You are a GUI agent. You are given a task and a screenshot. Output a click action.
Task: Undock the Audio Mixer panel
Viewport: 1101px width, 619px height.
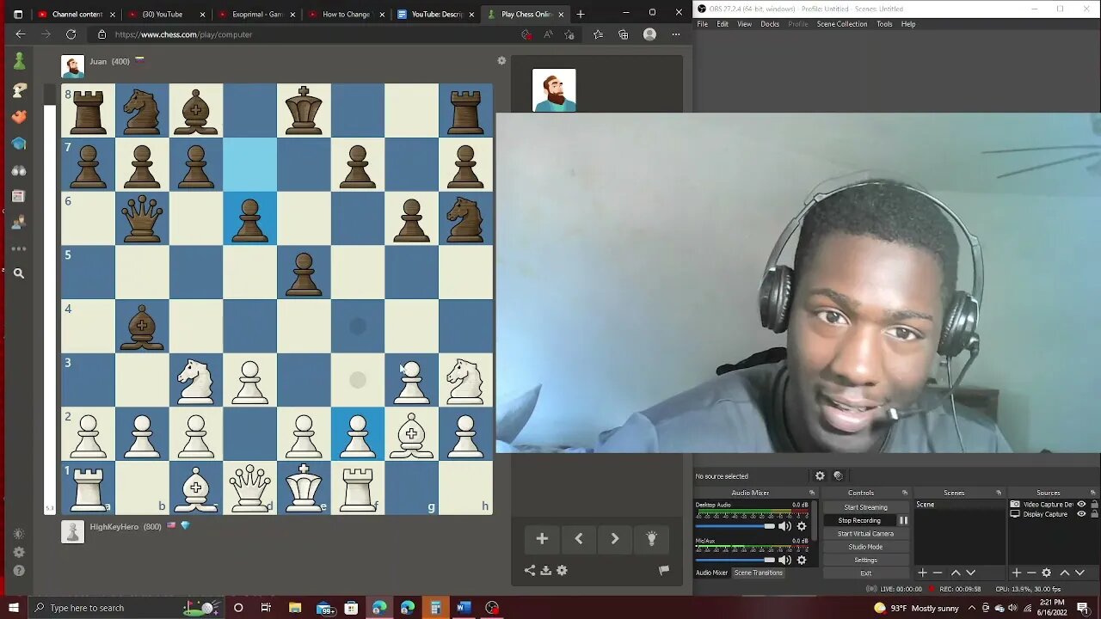(811, 493)
